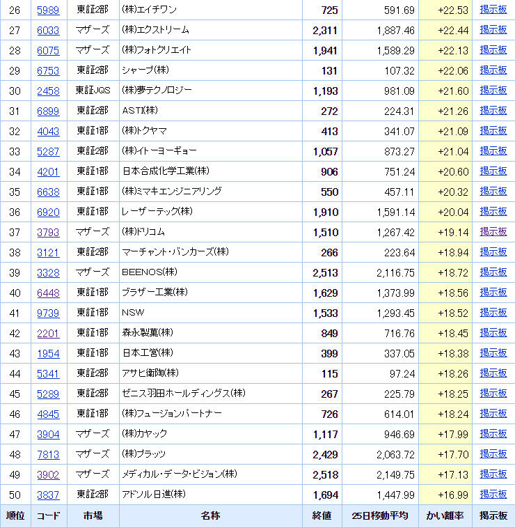Open stock code 5289 link
The width and height of the screenshot is (515, 528).
click(x=48, y=394)
